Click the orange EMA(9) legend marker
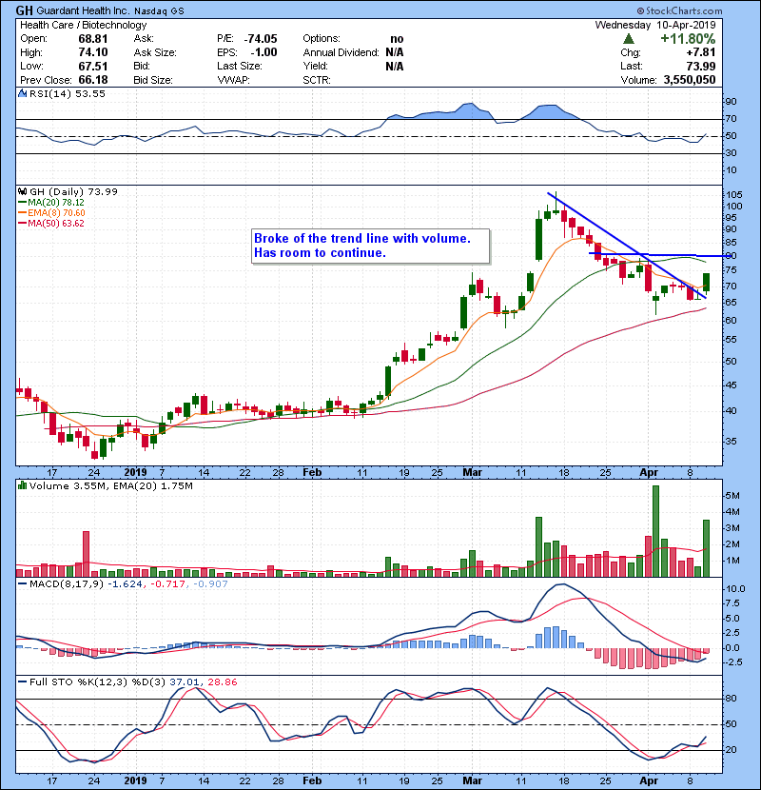 click(x=20, y=214)
